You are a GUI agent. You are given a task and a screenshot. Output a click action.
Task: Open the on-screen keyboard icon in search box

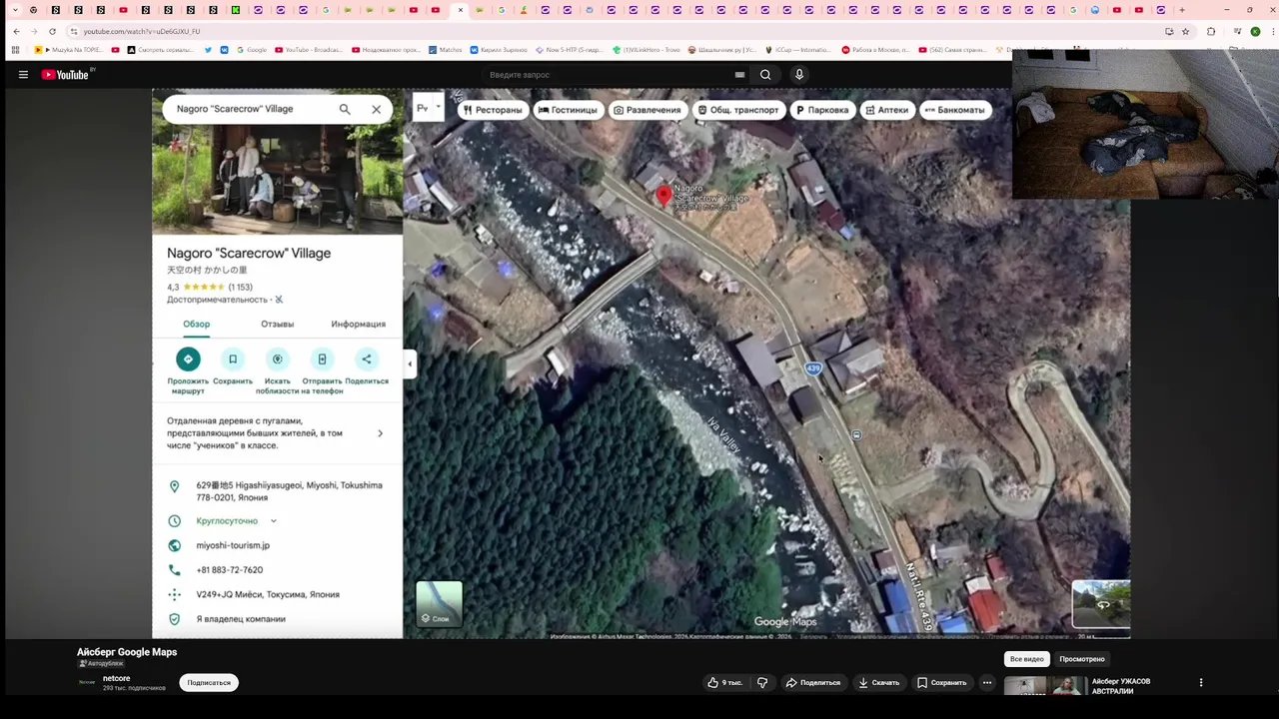click(739, 75)
